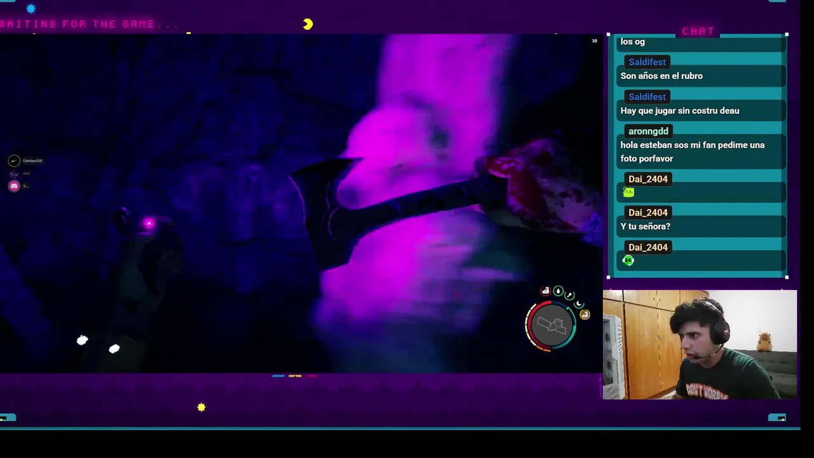Click the glowing pink marker in game view
The width and height of the screenshot is (814, 458).
coord(149,223)
